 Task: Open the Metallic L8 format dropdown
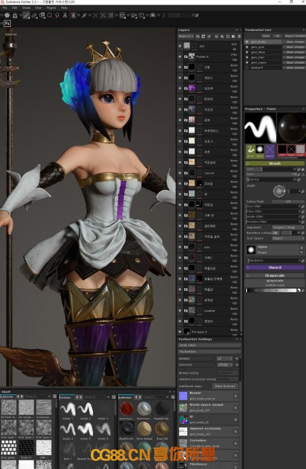coord(225,358)
